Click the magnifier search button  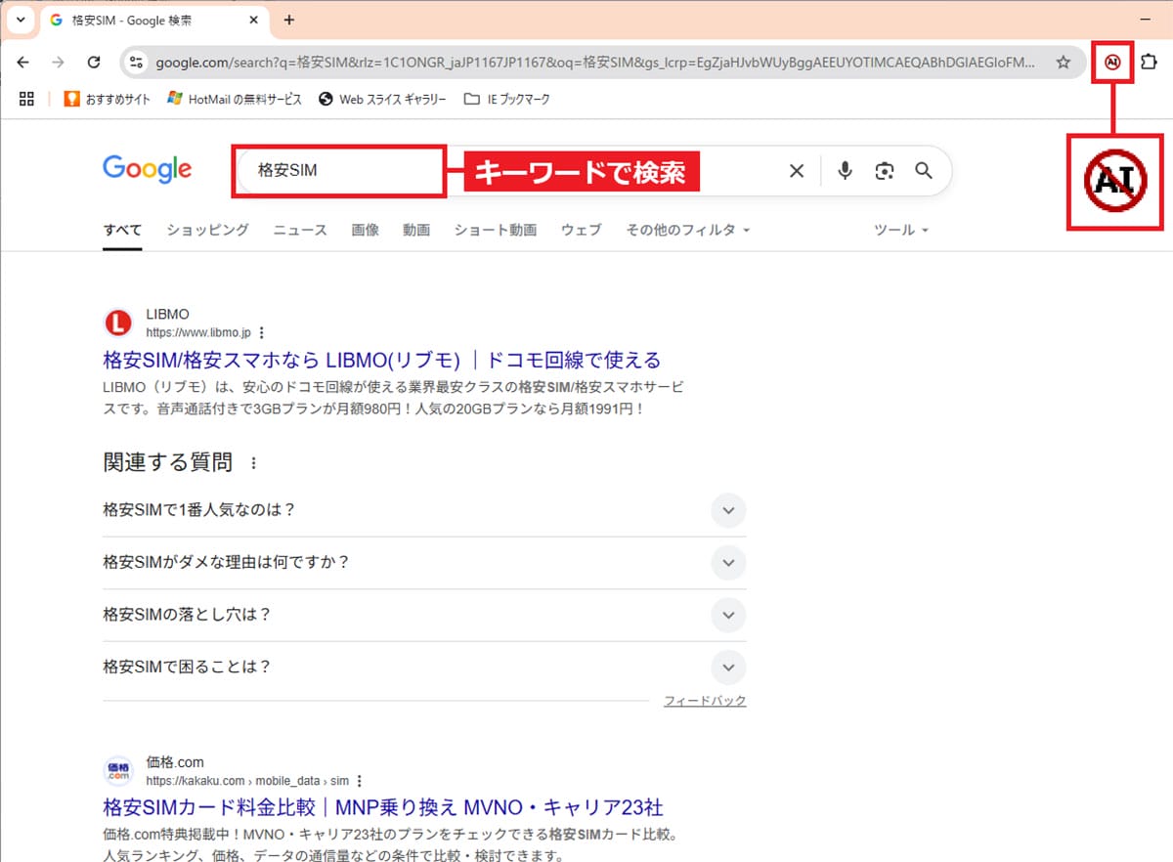click(924, 171)
